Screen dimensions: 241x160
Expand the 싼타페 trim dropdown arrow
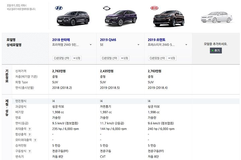pyautogui.click(x=91, y=45)
